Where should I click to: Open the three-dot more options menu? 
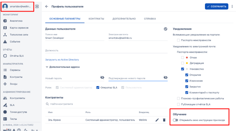coord(232,7)
